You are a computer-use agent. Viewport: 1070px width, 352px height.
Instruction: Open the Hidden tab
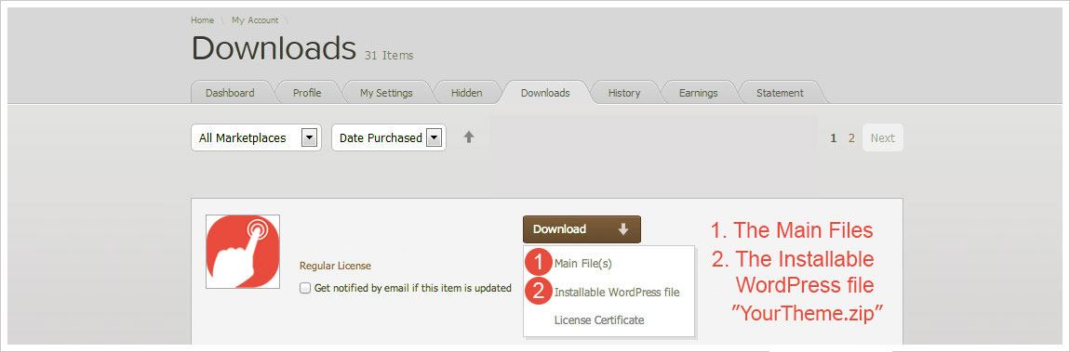pos(467,93)
